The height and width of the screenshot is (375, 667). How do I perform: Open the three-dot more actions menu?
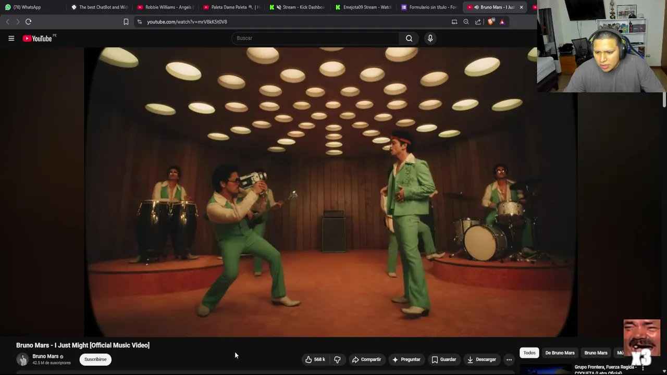[509, 359]
